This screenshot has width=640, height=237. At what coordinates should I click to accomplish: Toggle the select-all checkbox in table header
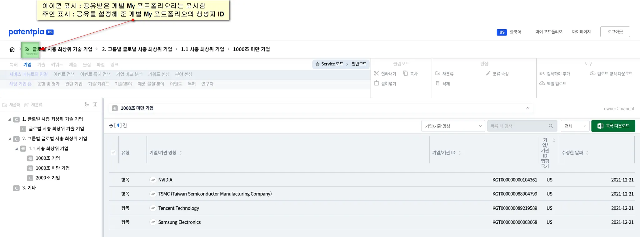tap(113, 153)
